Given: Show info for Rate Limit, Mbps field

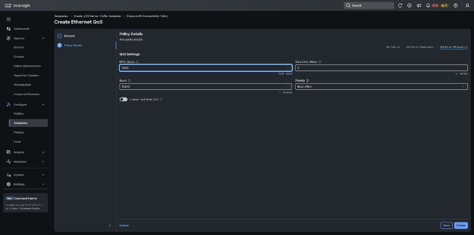Looking at the screenshot, I should coord(320,62).
